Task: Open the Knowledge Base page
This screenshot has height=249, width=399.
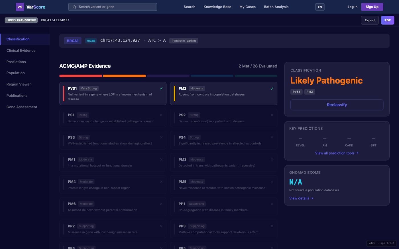Action: coord(217,7)
